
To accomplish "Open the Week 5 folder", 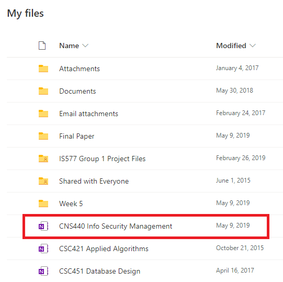I will (x=71, y=204).
